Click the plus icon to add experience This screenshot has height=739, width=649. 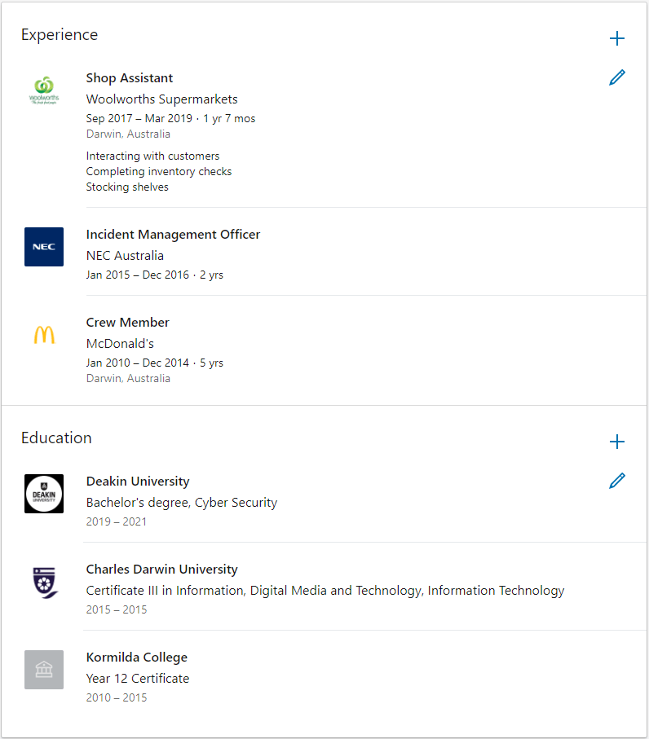click(617, 38)
